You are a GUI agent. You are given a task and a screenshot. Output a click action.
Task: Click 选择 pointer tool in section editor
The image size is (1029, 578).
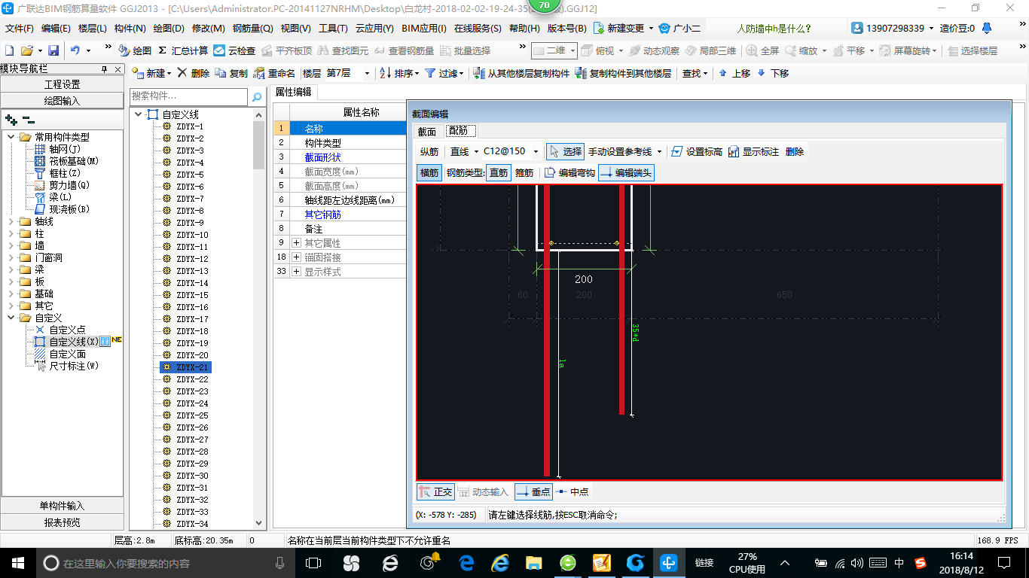pos(565,151)
